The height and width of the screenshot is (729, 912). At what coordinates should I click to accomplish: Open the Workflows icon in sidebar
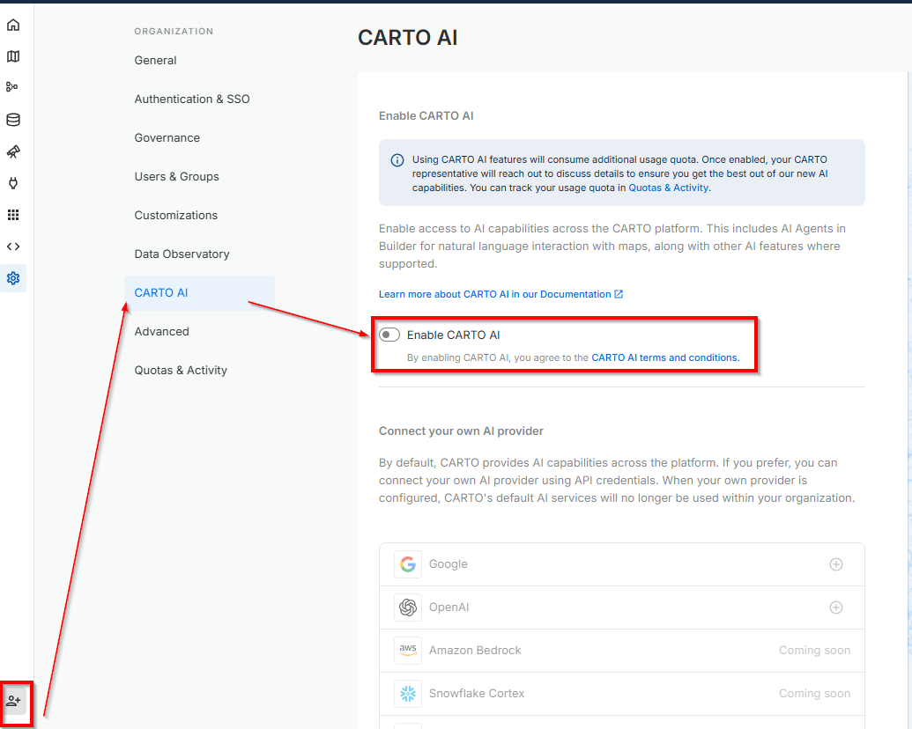[13, 87]
